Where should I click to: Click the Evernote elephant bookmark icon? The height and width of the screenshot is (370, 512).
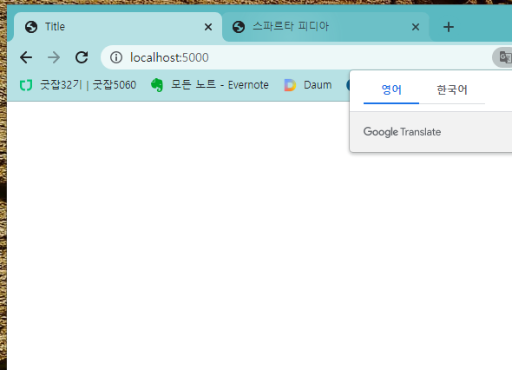click(157, 85)
